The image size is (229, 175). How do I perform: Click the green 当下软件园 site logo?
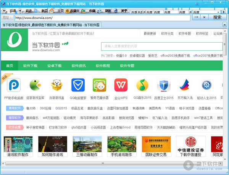[x=15, y=40]
